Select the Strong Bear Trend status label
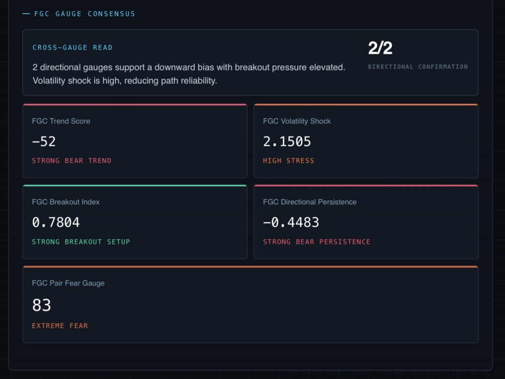The height and width of the screenshot is (379, 505). [72, 161]
